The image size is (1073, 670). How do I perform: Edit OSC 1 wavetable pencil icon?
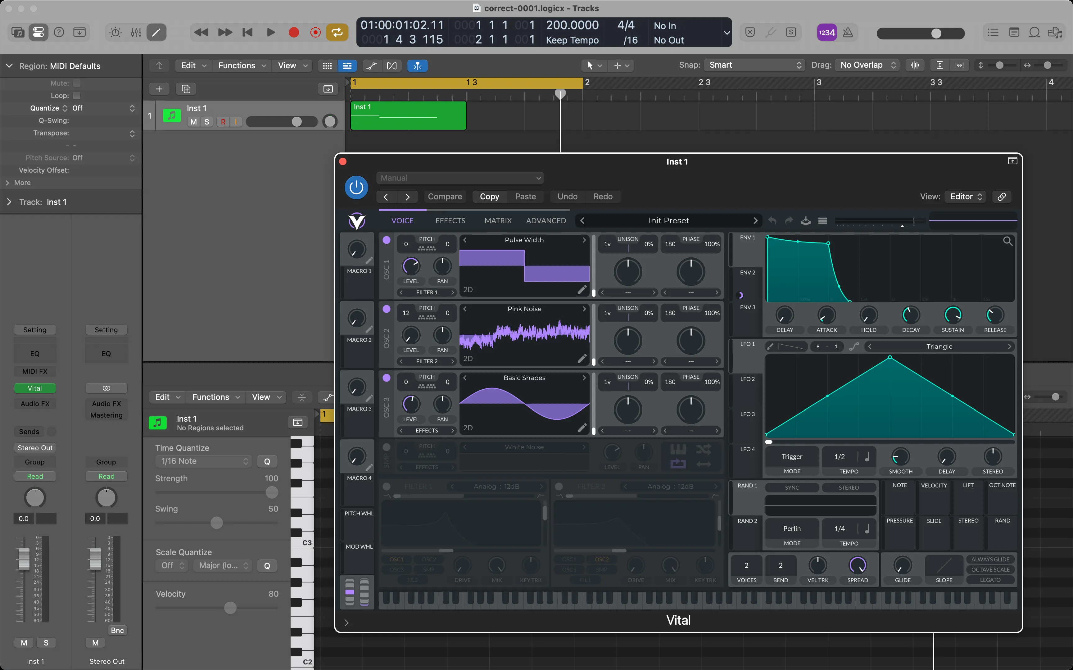tap(582, 290)
